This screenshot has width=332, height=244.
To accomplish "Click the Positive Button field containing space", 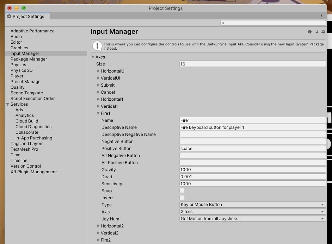I will tap(252, 148).
